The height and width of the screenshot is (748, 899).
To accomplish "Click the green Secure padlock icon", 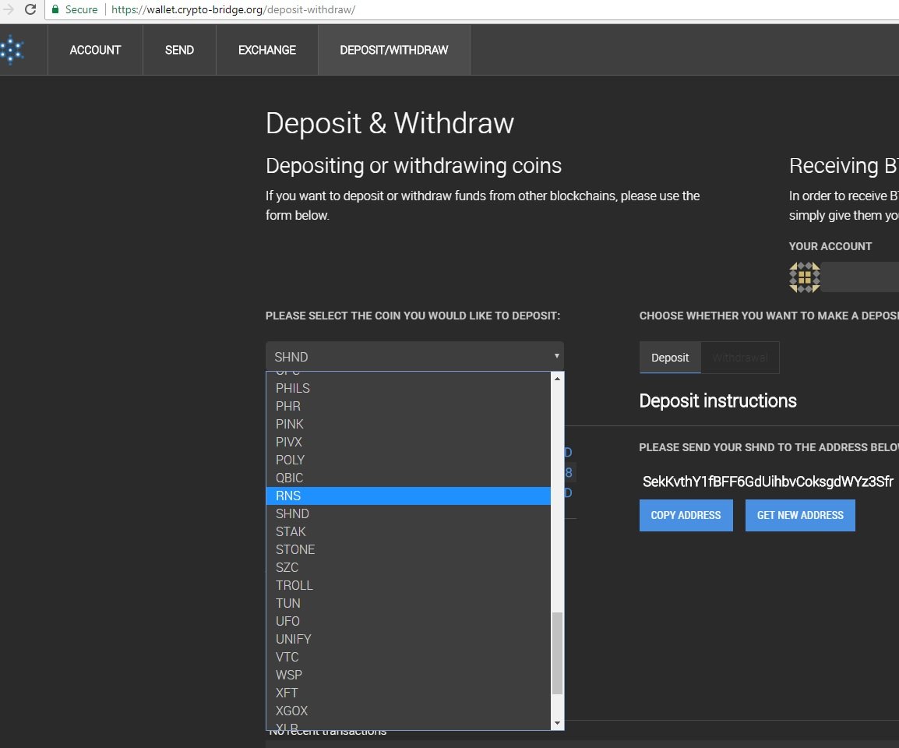I will click(x=55, y=9).
